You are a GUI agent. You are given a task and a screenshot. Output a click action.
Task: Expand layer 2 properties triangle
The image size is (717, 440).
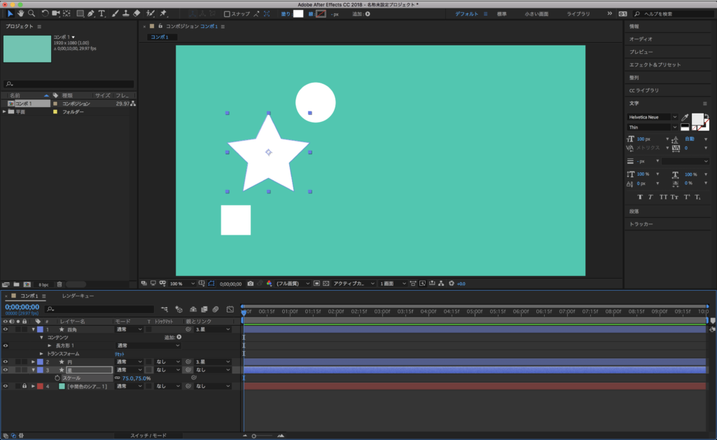pyautogui.click(x=33, y=362)
